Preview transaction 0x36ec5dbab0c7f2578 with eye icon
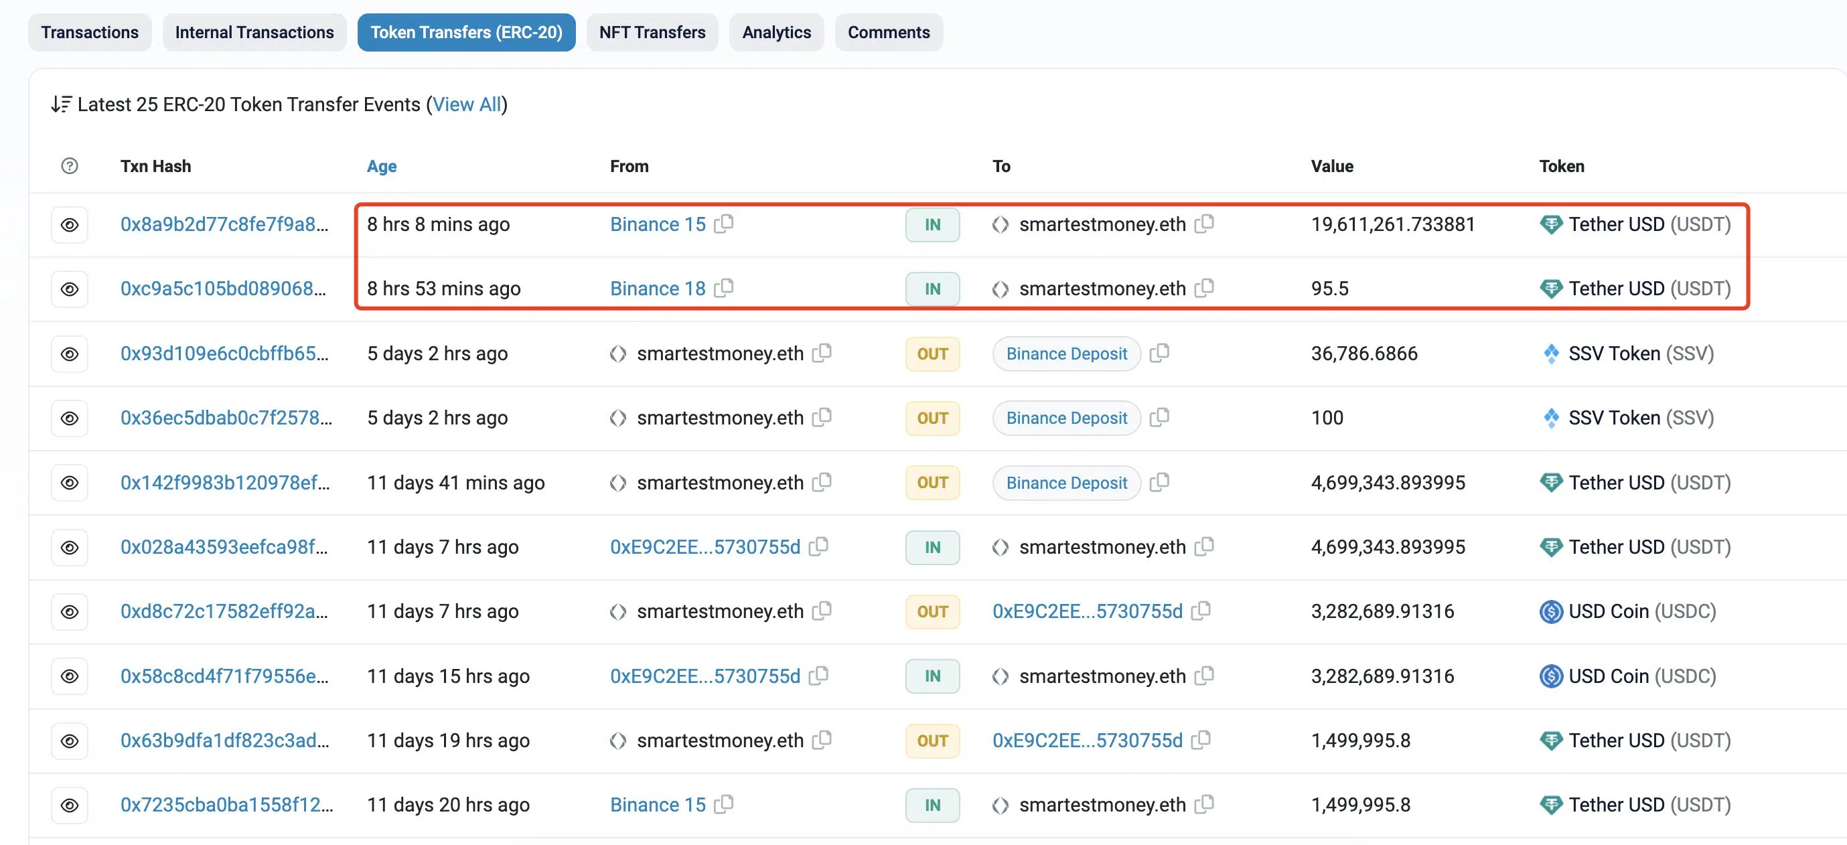Screen dimensions: 1847x845 (70, 418)
